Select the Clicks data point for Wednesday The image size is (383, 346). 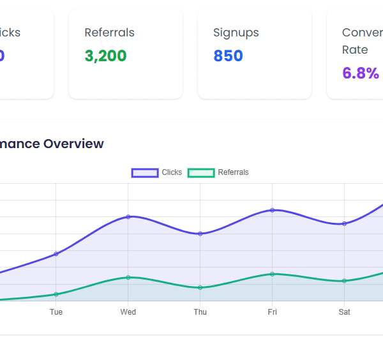coord(128,217)
